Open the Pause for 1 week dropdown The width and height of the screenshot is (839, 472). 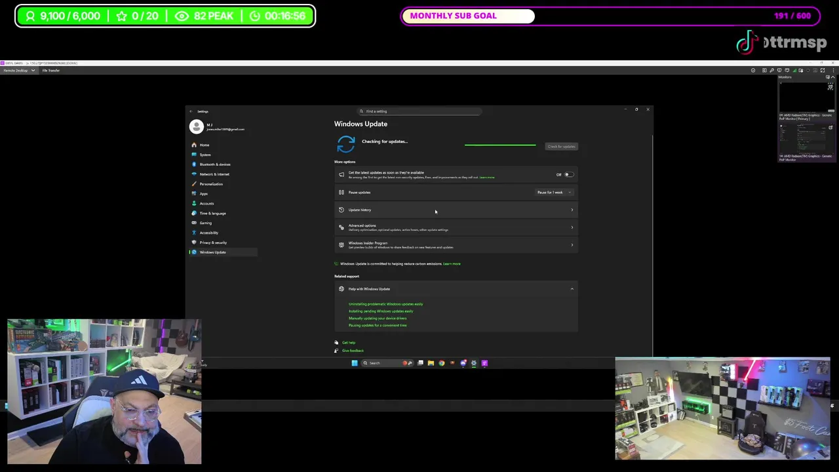[x=555, y=192]
